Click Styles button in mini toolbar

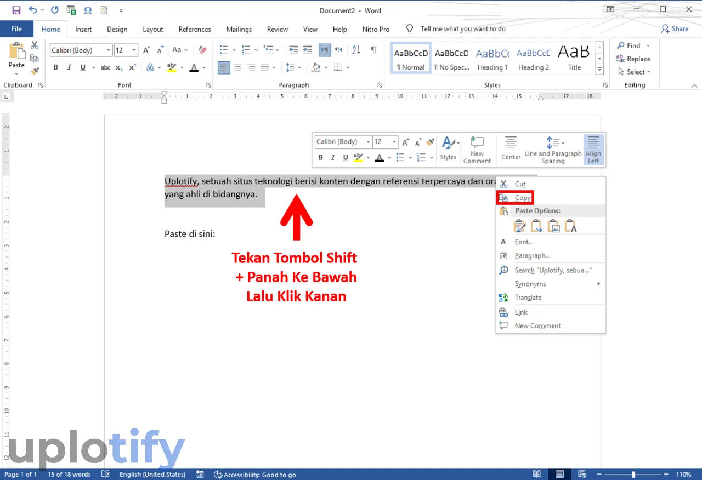(448, 148)
